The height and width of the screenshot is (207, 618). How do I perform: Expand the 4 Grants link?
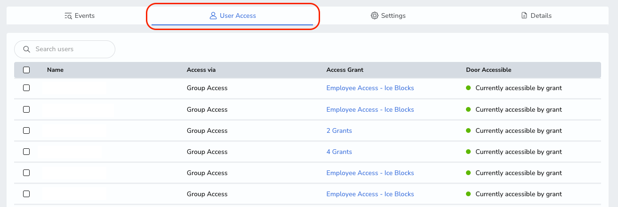pos(339,152)
